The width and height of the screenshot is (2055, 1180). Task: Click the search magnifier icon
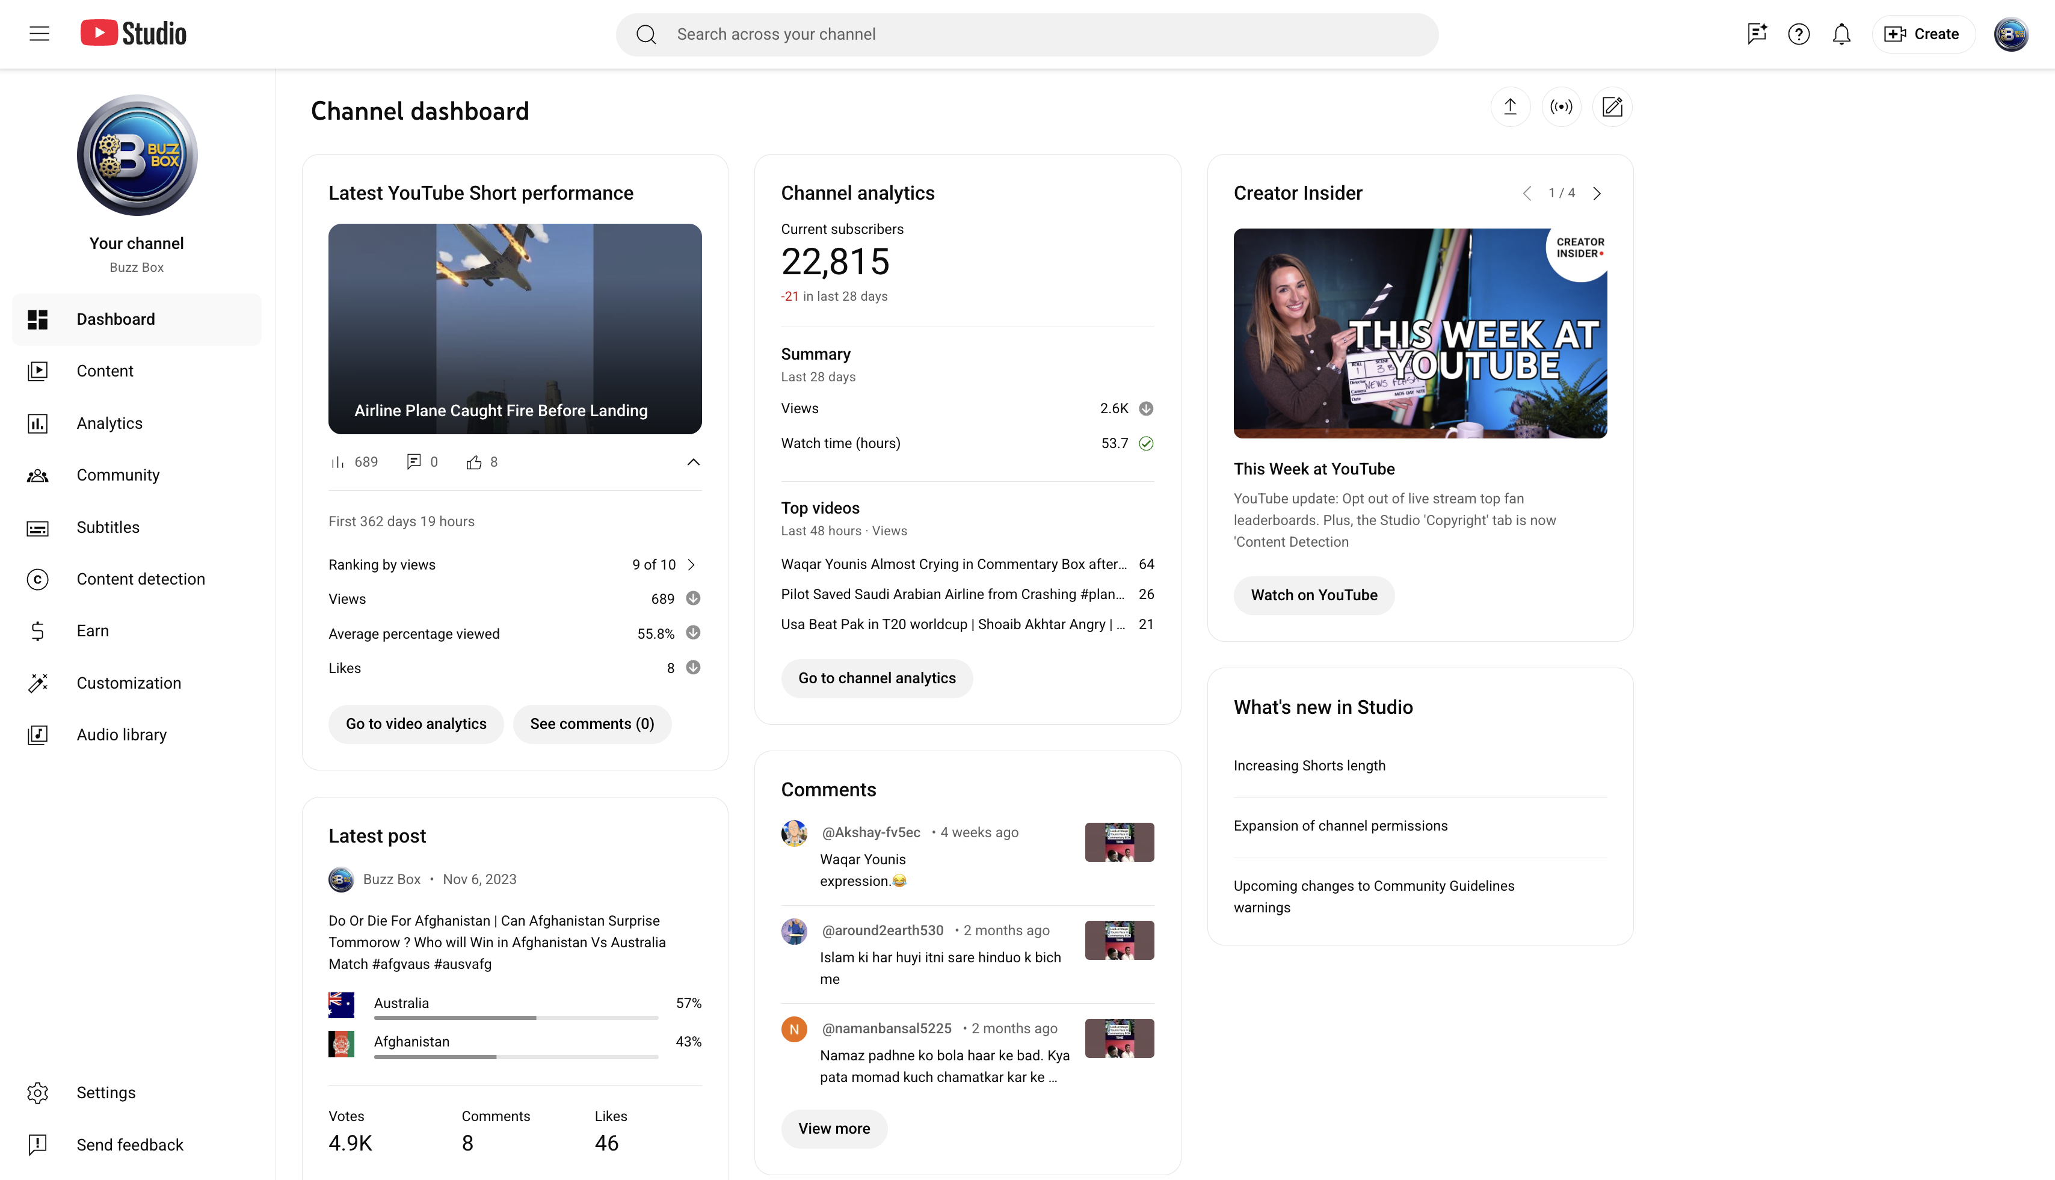646,34
